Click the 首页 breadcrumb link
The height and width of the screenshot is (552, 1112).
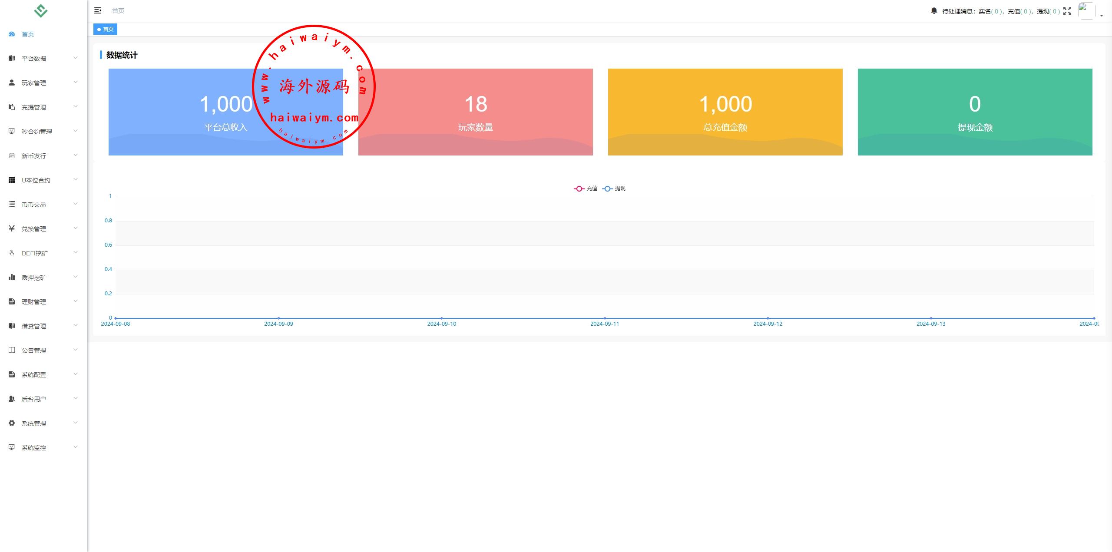[x=118, y=11]
